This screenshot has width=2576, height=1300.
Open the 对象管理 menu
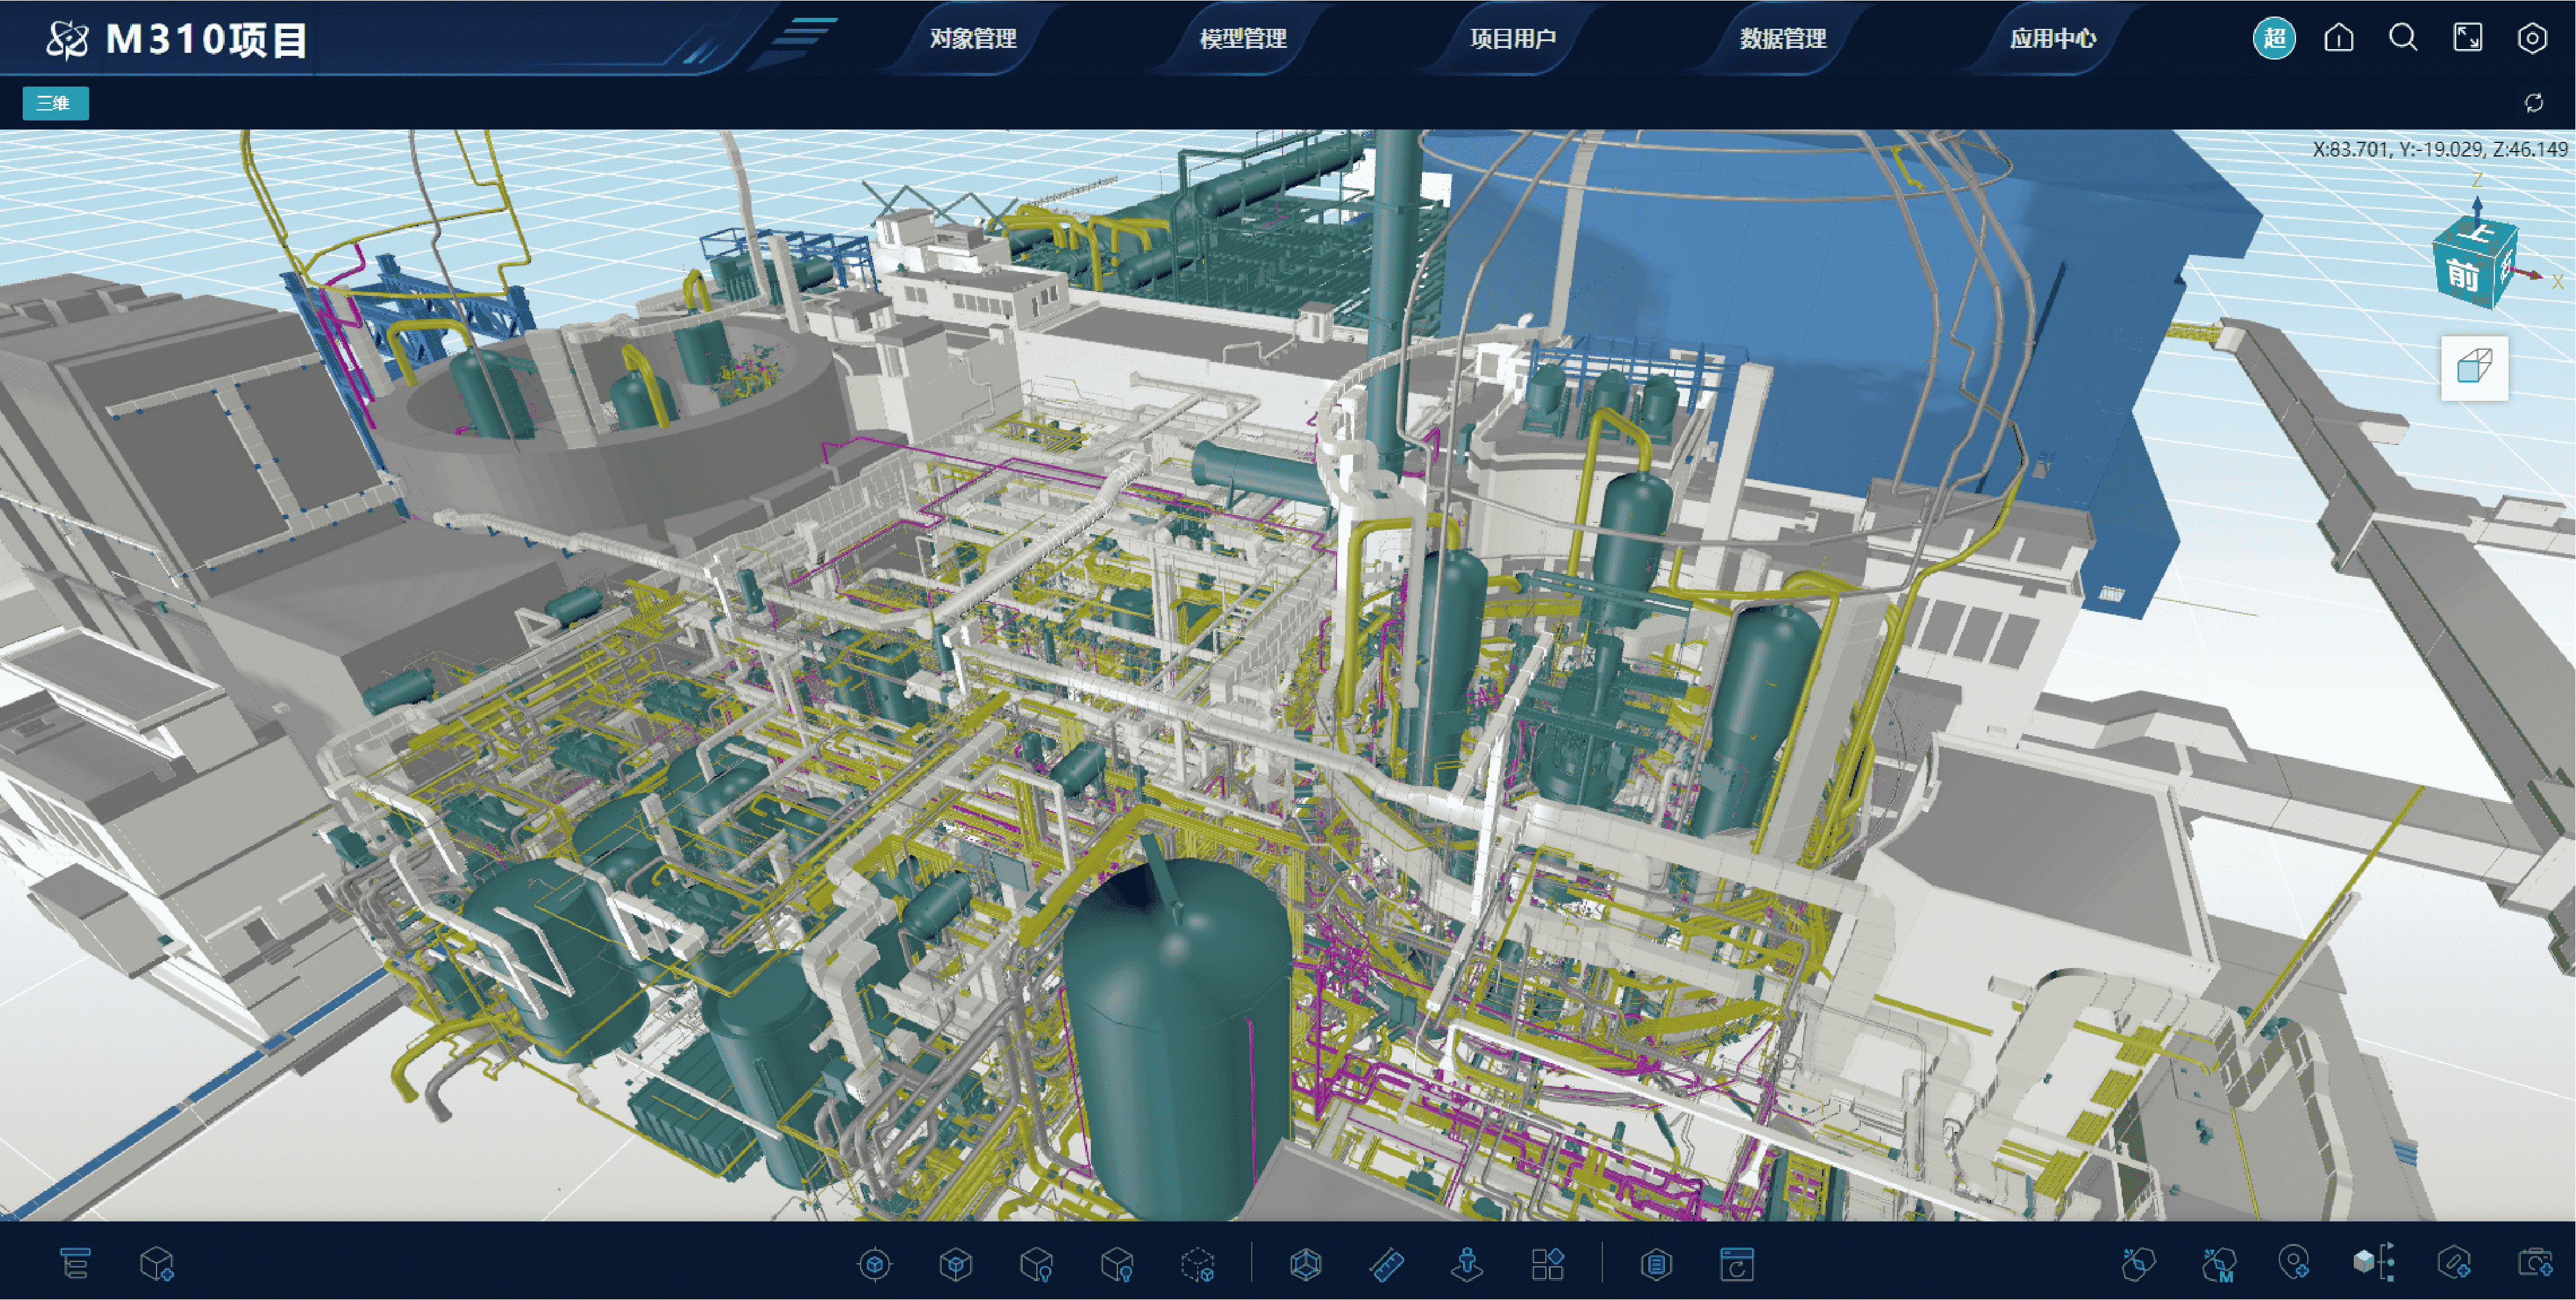973,38
